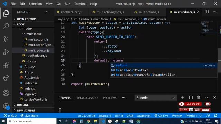Open serviceWorker.js in the file tree
This screenshot has width=221, height=124.
[36, 100]
